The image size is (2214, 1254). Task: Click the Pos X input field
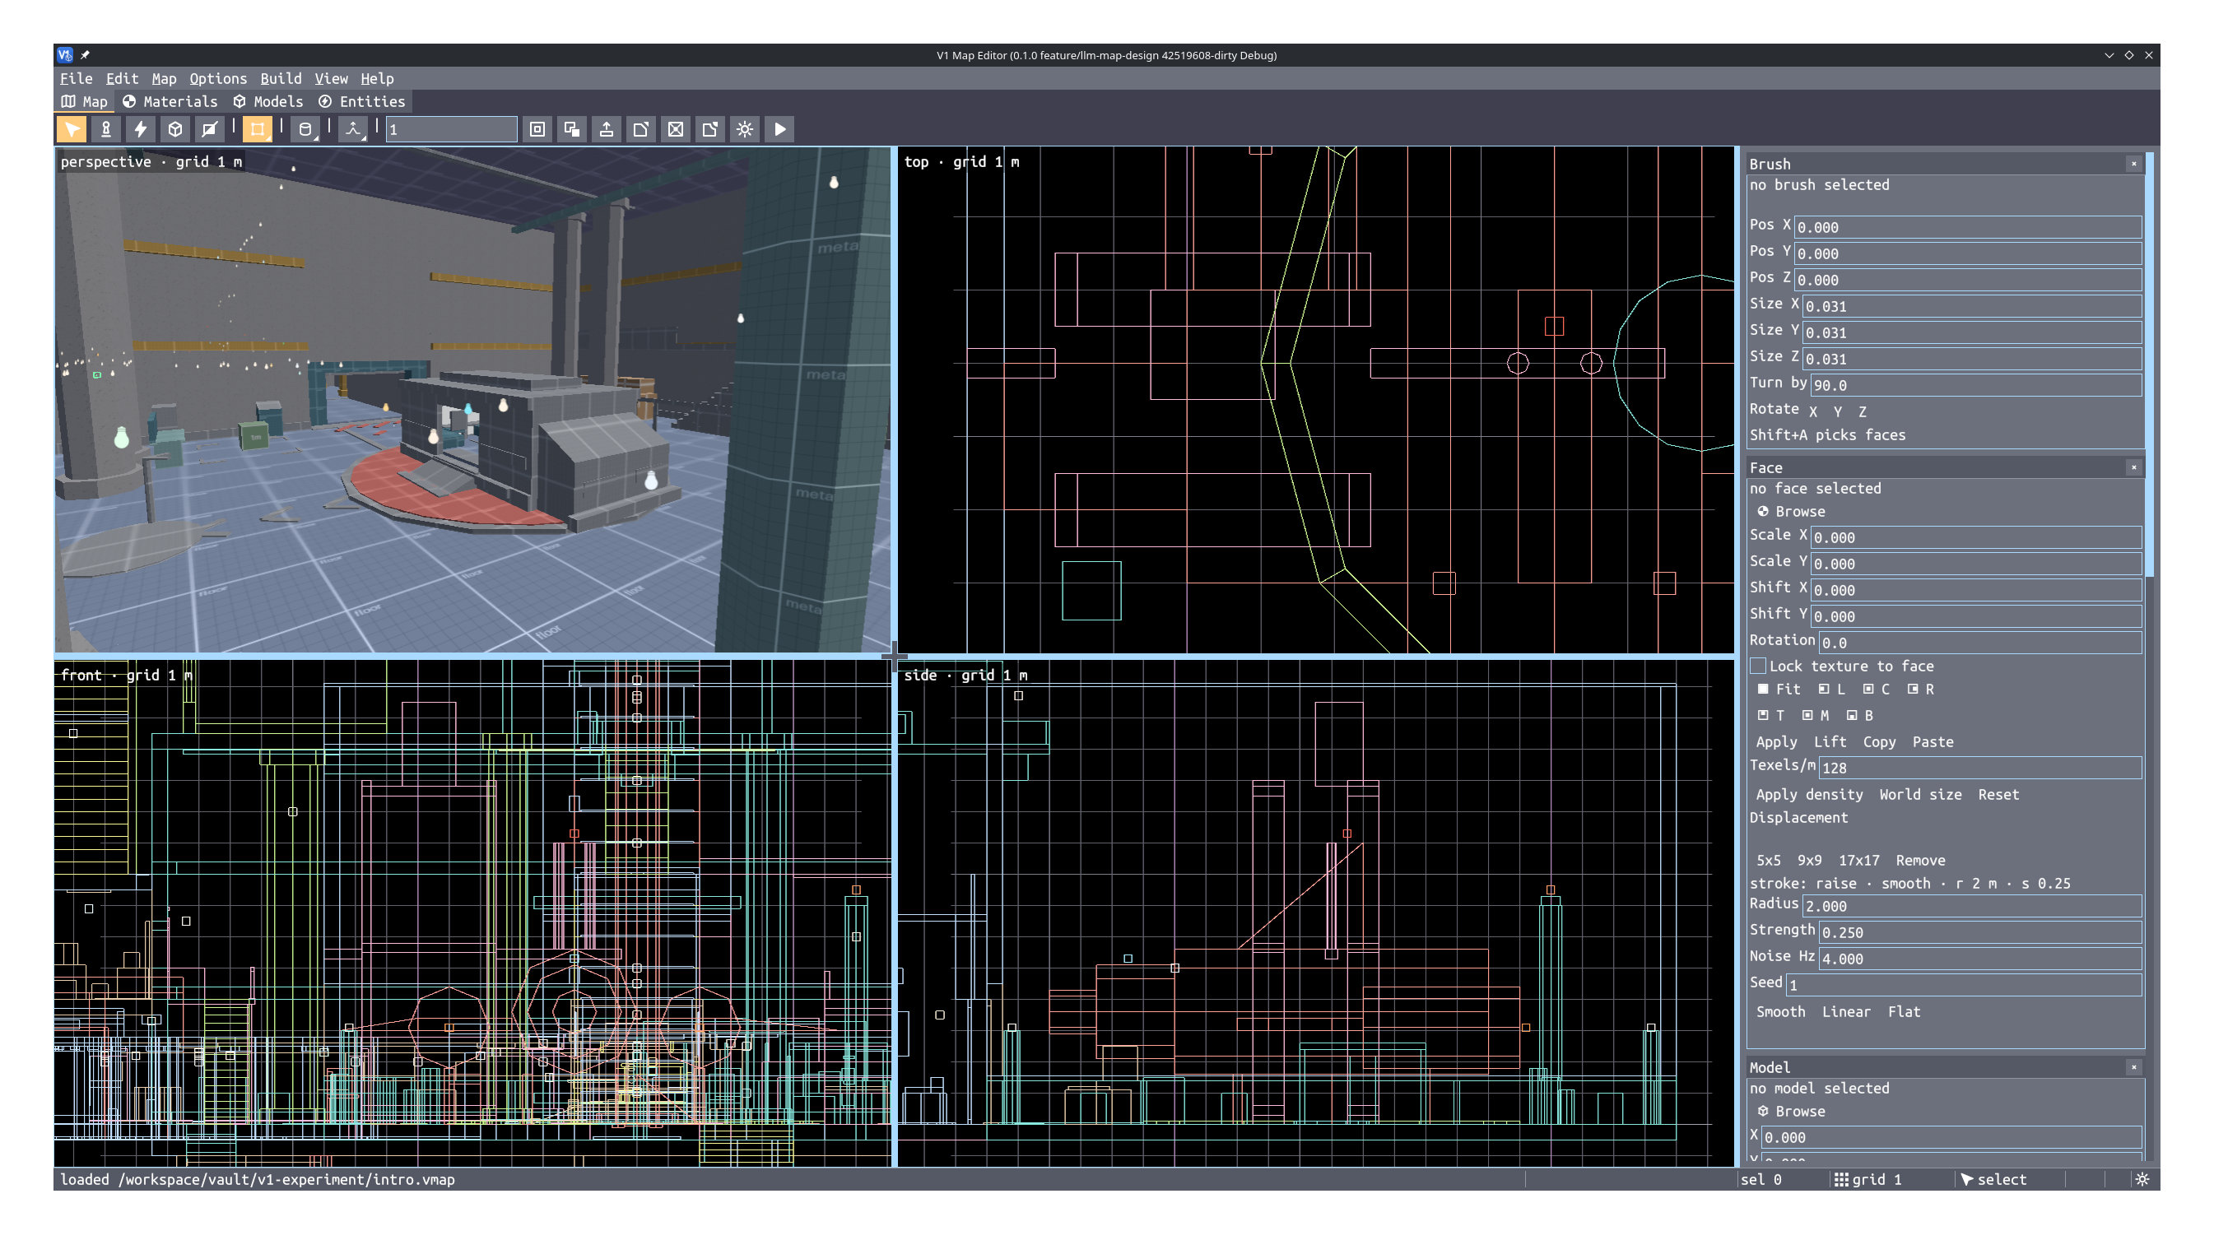tap(1967, 227)
